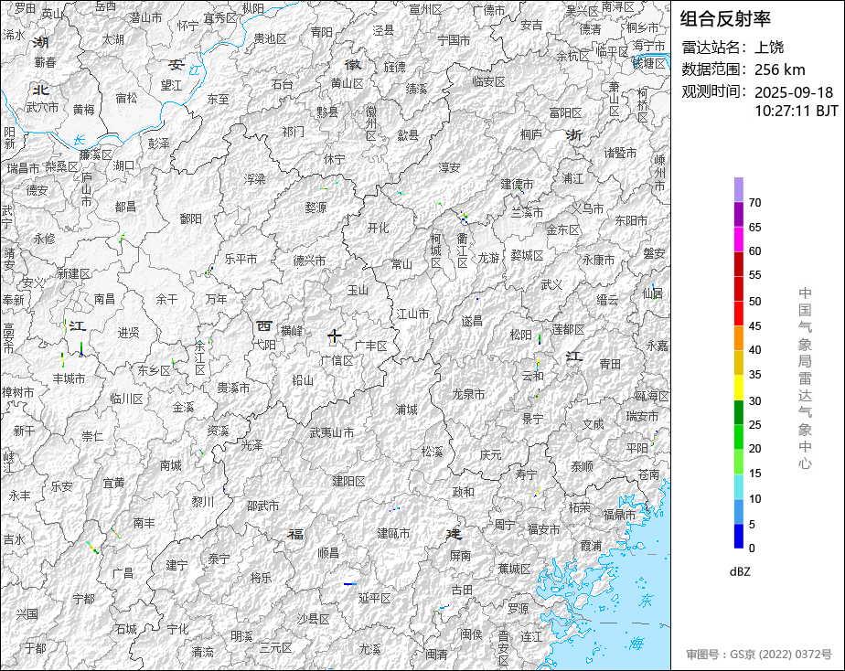The width and height of the screenshot is (845, 671).
Task: Click the observation time 2025-09-18 value
Action: click(x=793, y=92)
